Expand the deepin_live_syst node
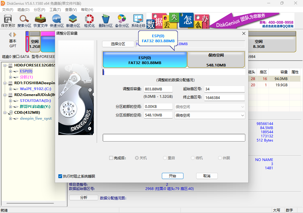Viewport: 303px width, 213px height. click(x=10, y=118)
